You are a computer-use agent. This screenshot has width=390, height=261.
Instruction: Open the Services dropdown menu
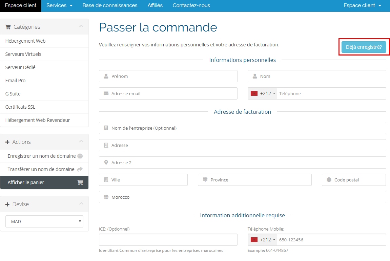[59, 5]
